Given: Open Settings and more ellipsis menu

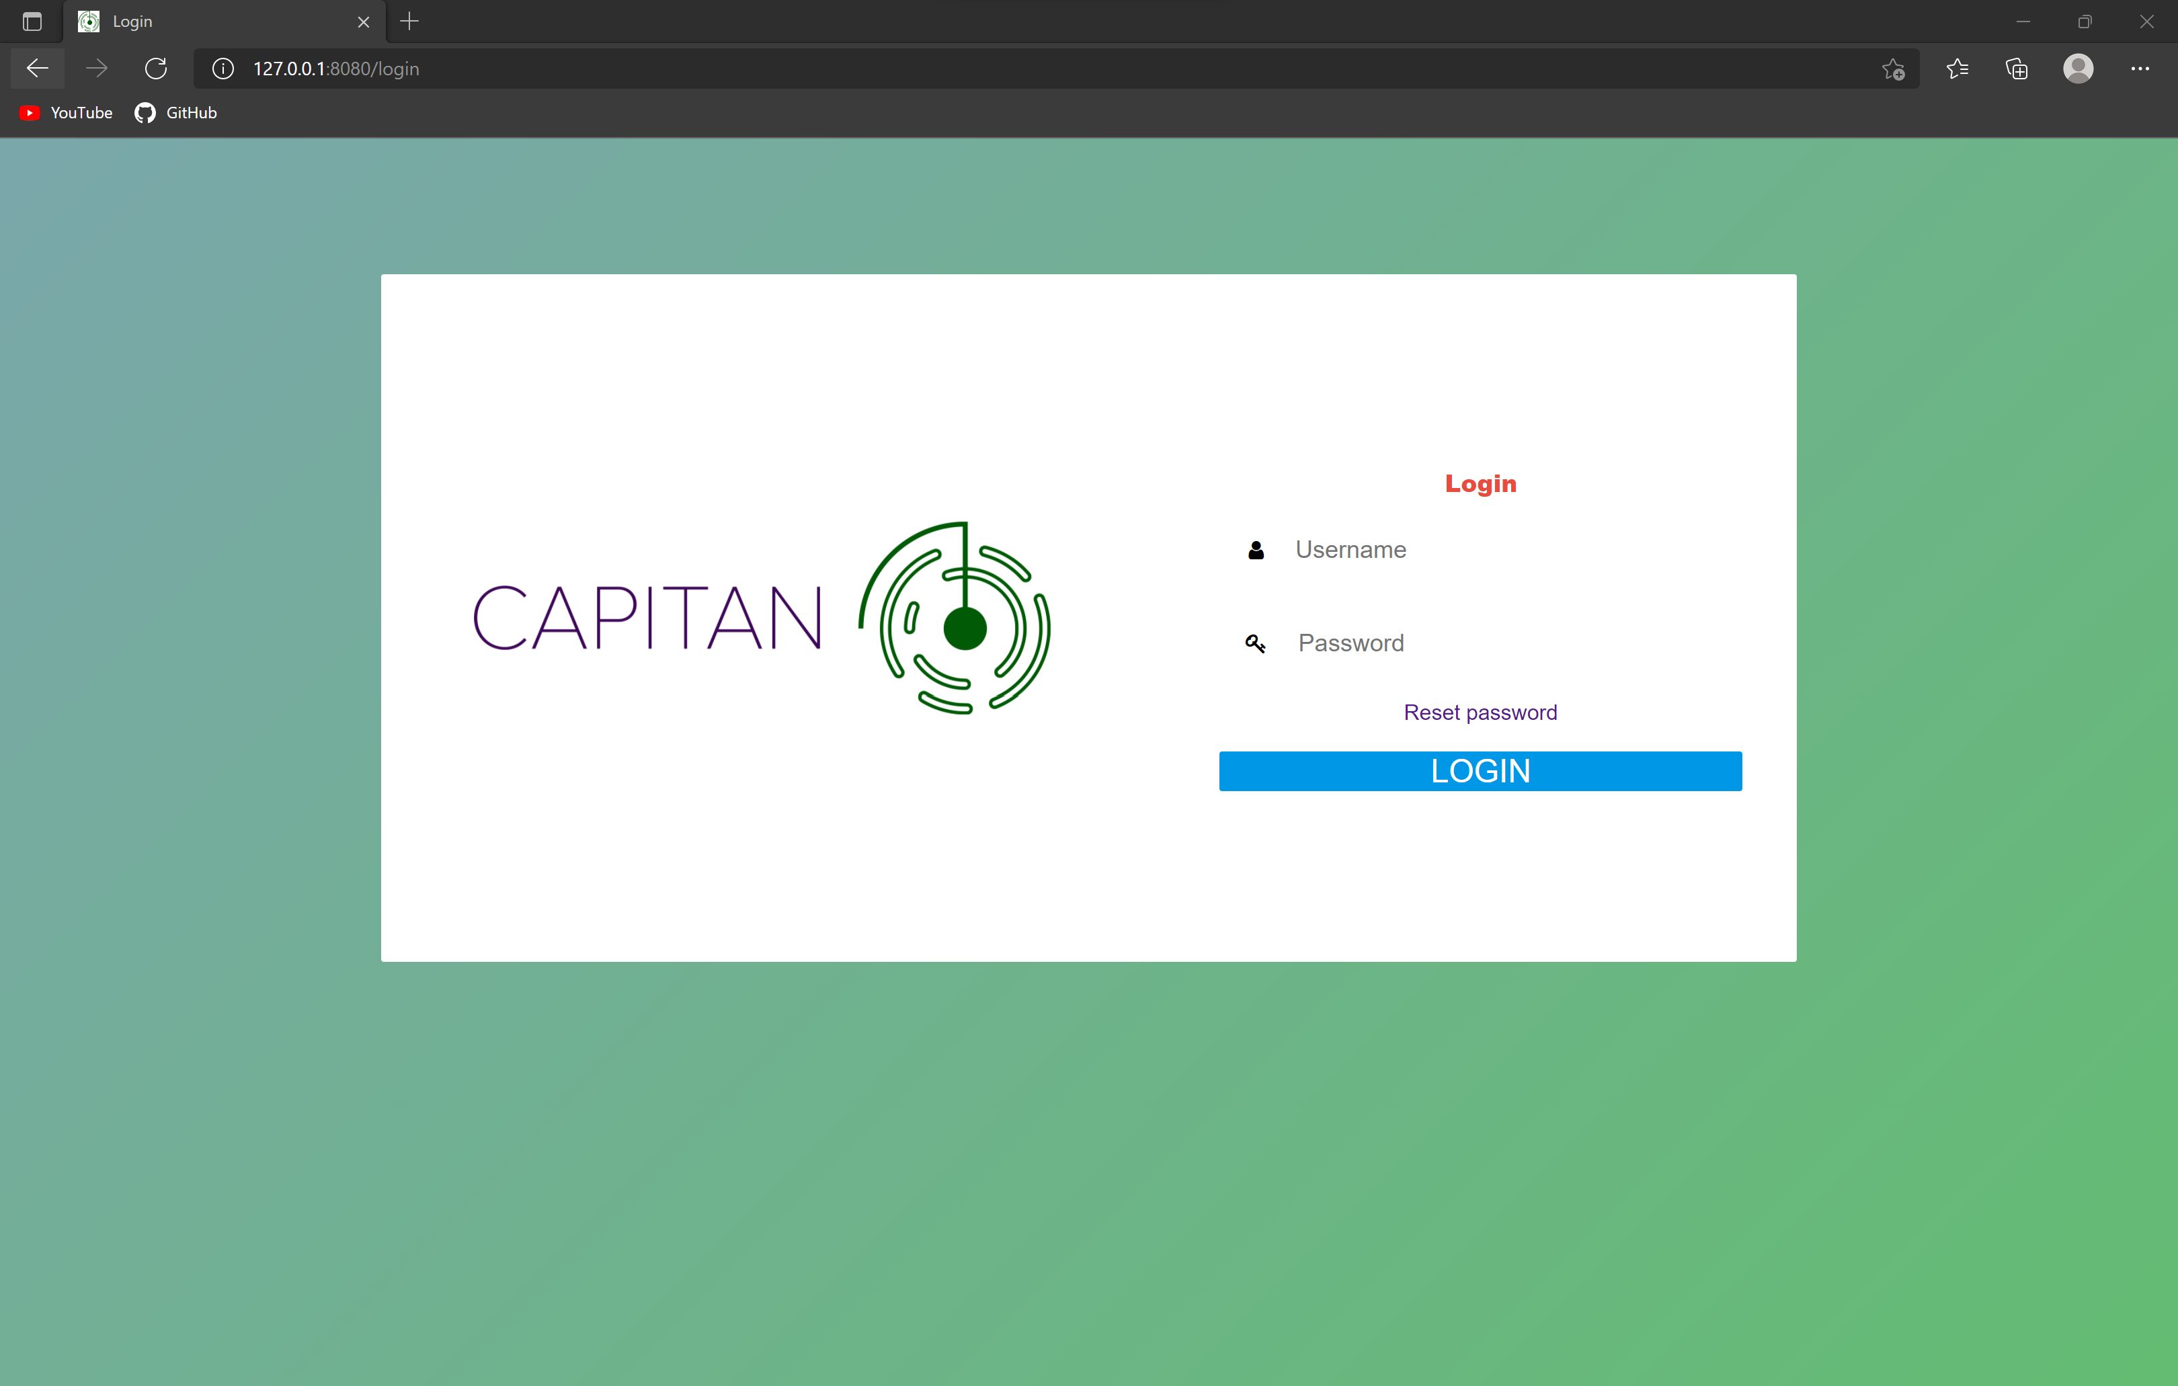Looking at the screenshot, I should 2140,69.
